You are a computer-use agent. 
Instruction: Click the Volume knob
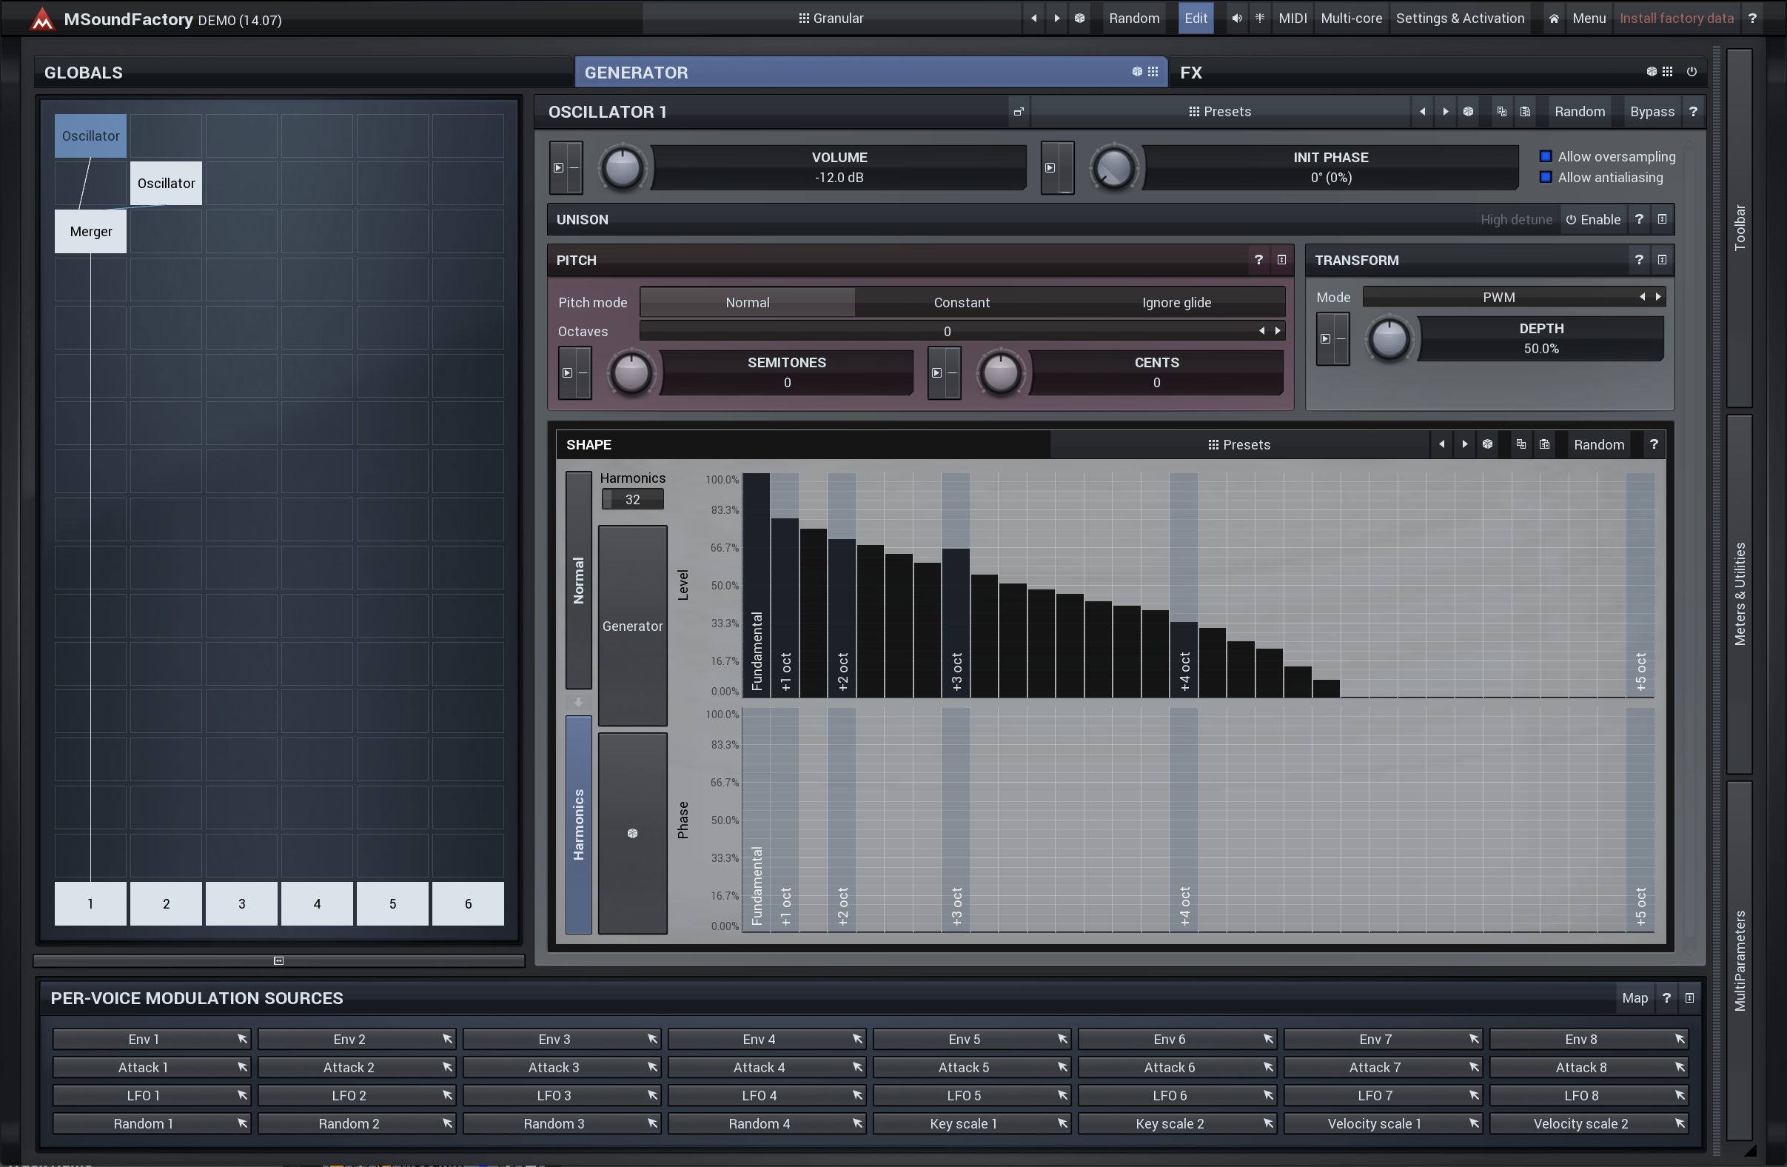coord(623,167)
